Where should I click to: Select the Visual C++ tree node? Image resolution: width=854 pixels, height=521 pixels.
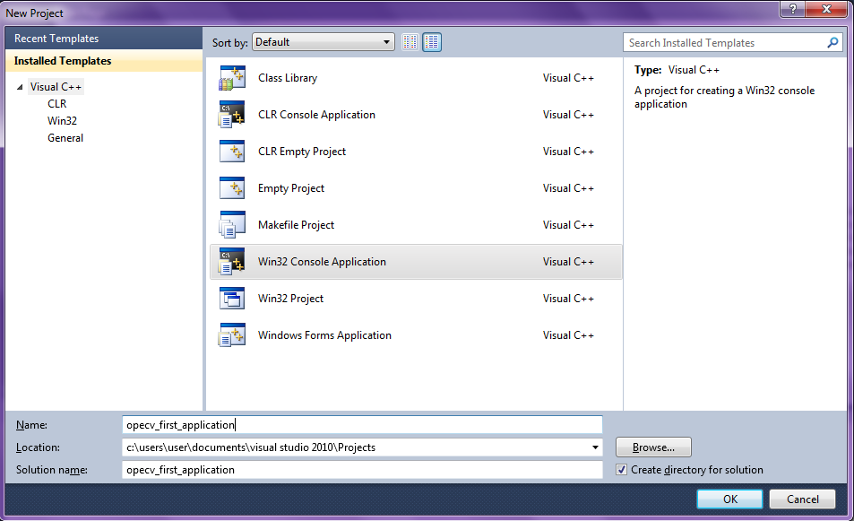[x=56, y=87]
